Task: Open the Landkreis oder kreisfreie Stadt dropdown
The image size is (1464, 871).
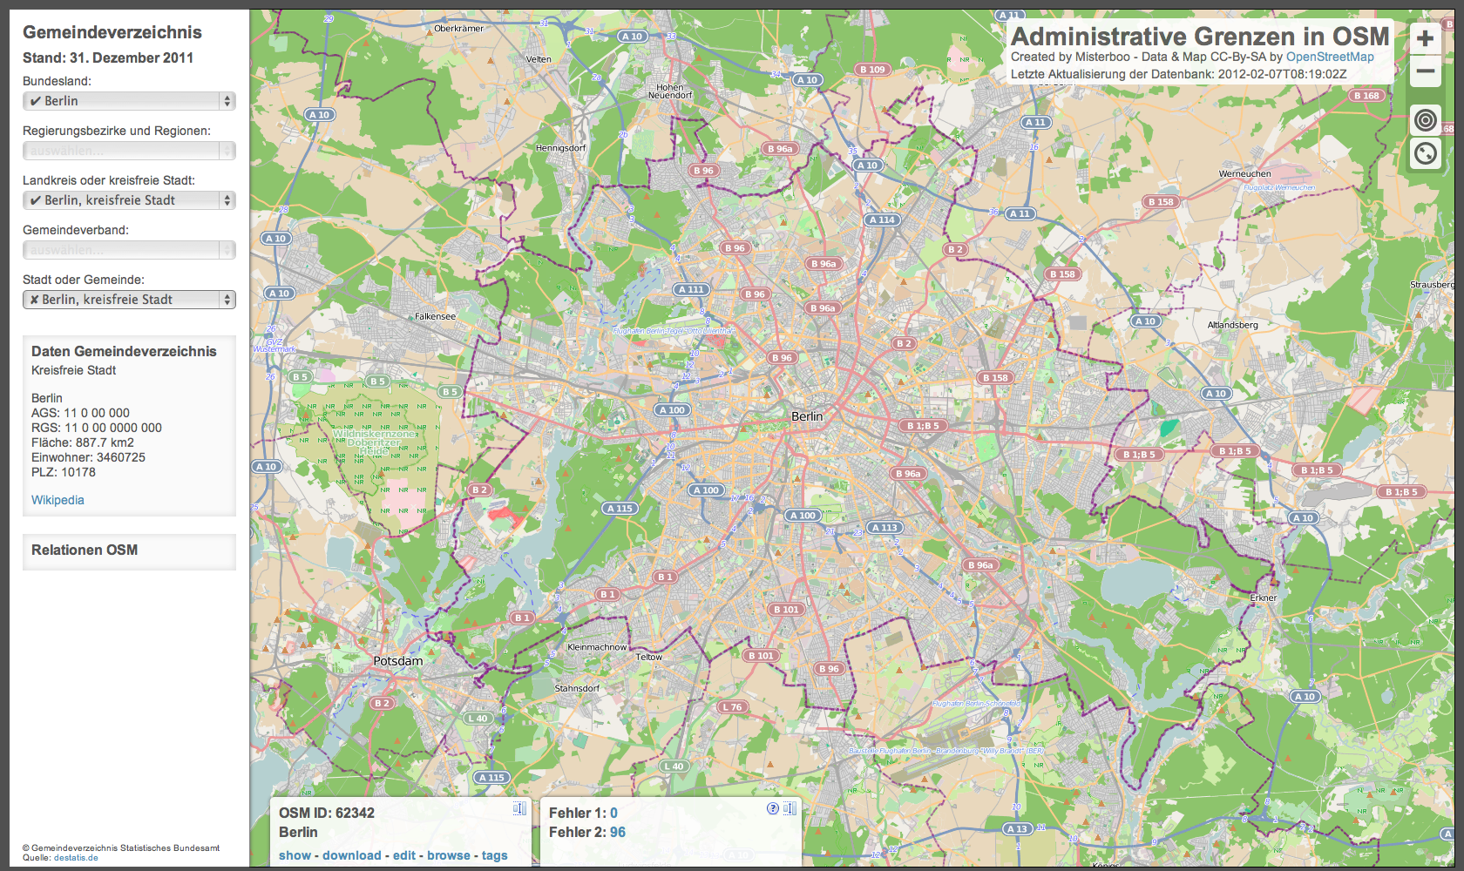Action: (x=129, y=200)
